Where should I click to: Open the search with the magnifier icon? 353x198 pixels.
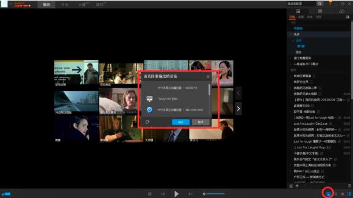pos(320,4)
